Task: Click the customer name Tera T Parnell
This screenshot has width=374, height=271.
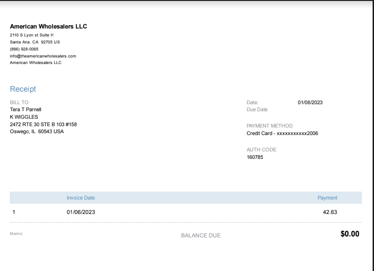Action: coord(26,110)
